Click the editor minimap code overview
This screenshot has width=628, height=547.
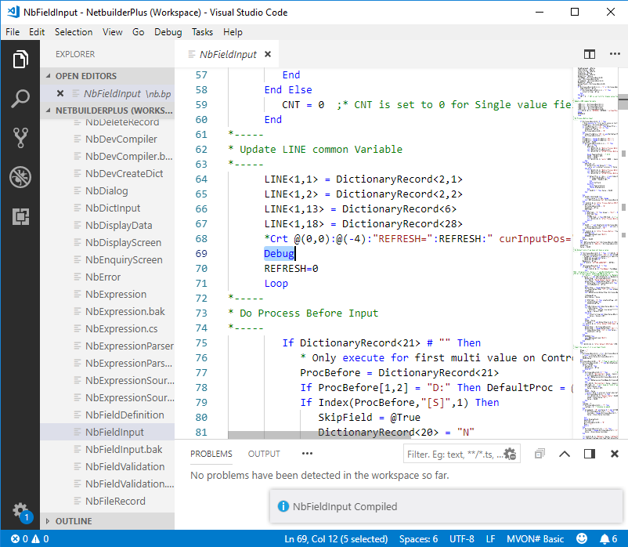[596, 252]
